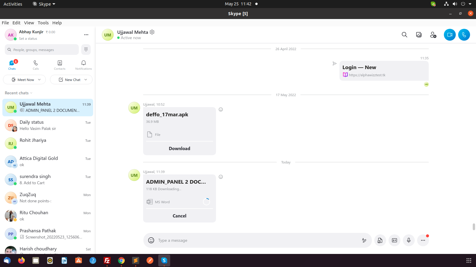
Task: Open the Ritu Chouhan chat
Action: 48,216
